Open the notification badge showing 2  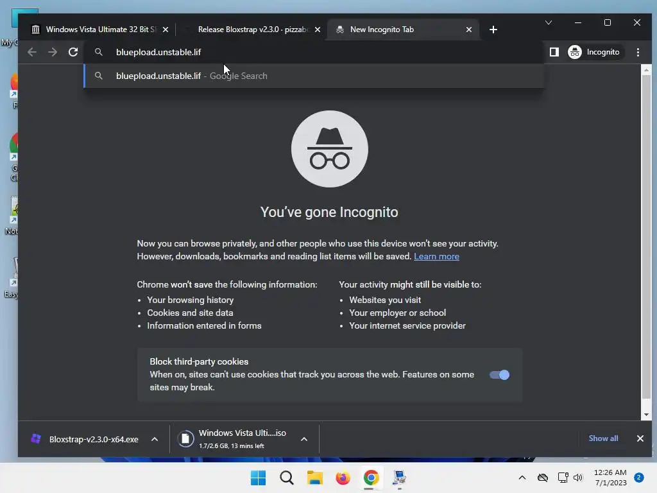pos(639,478)
